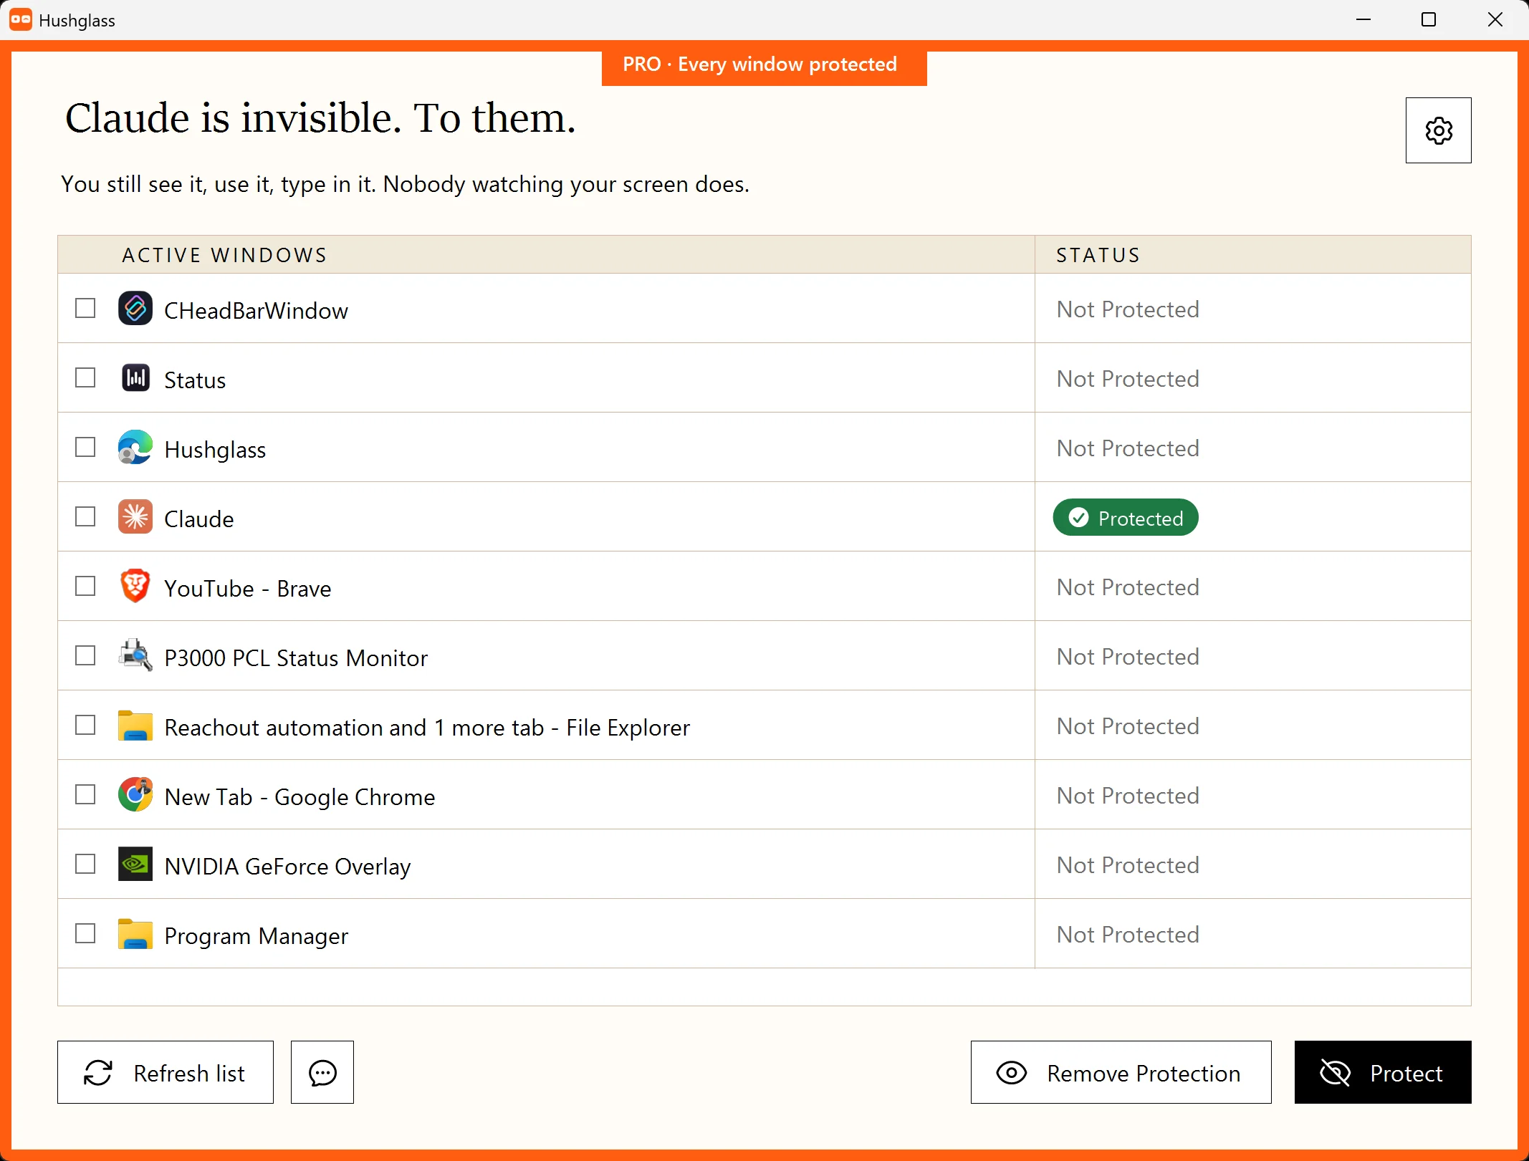Click the CHeadBarWindow app icon
This screenshot has height=1161, width=1529.
click(135, 309)
